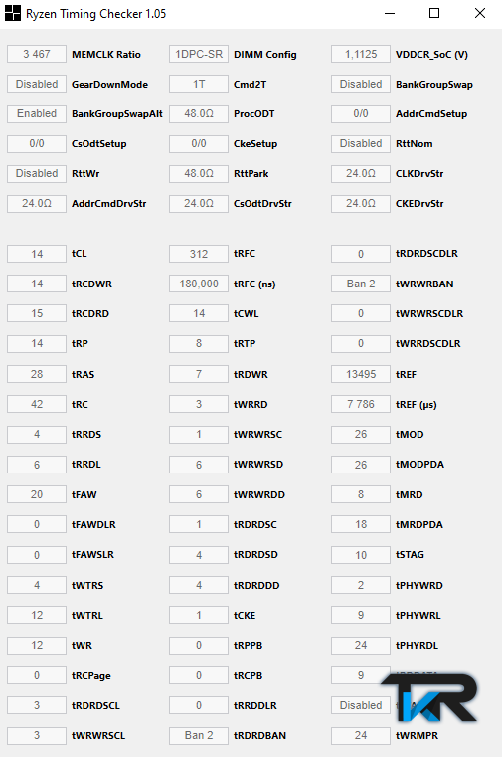Viewport: 502px width, 757px height.
Task: Click the tCL value box
Action: (x=37, y=254)
